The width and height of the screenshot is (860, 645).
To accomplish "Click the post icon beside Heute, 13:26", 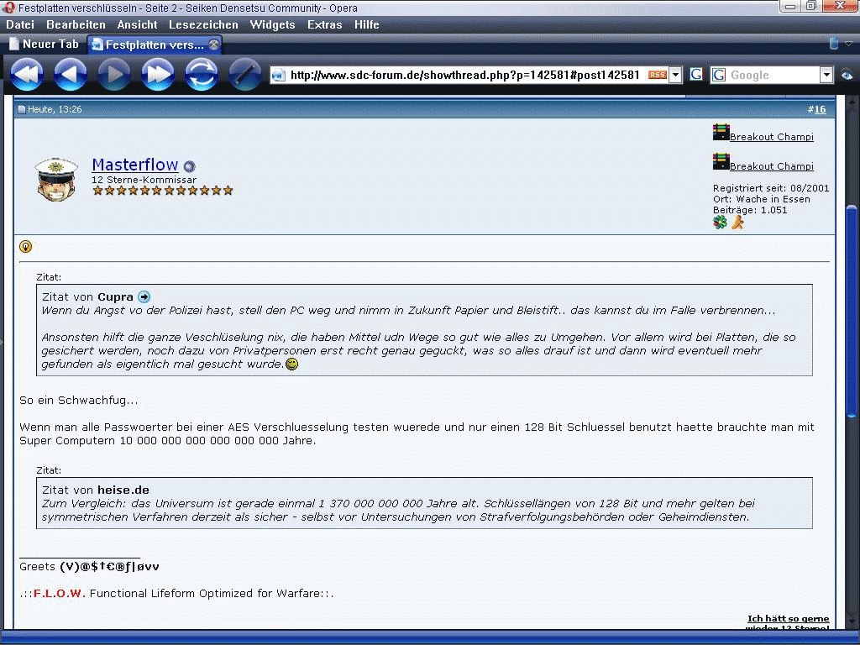I will (22, 110).
